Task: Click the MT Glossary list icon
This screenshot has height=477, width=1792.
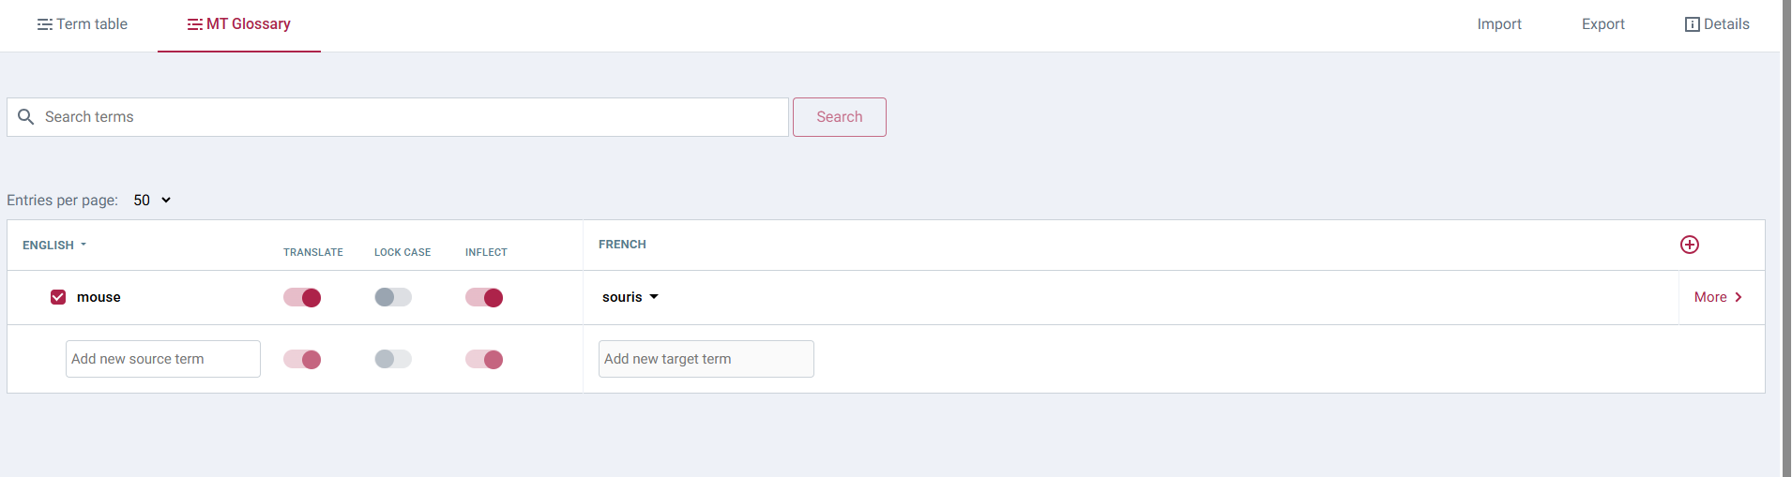Action: click(x=194, y=24)
